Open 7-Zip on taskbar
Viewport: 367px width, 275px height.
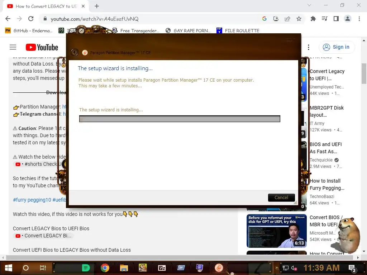click(162, 268)
